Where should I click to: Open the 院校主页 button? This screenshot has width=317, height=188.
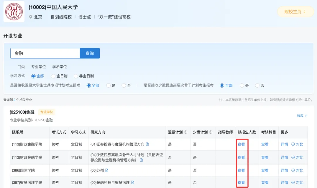pyautogui.click(x=295, y=12)
